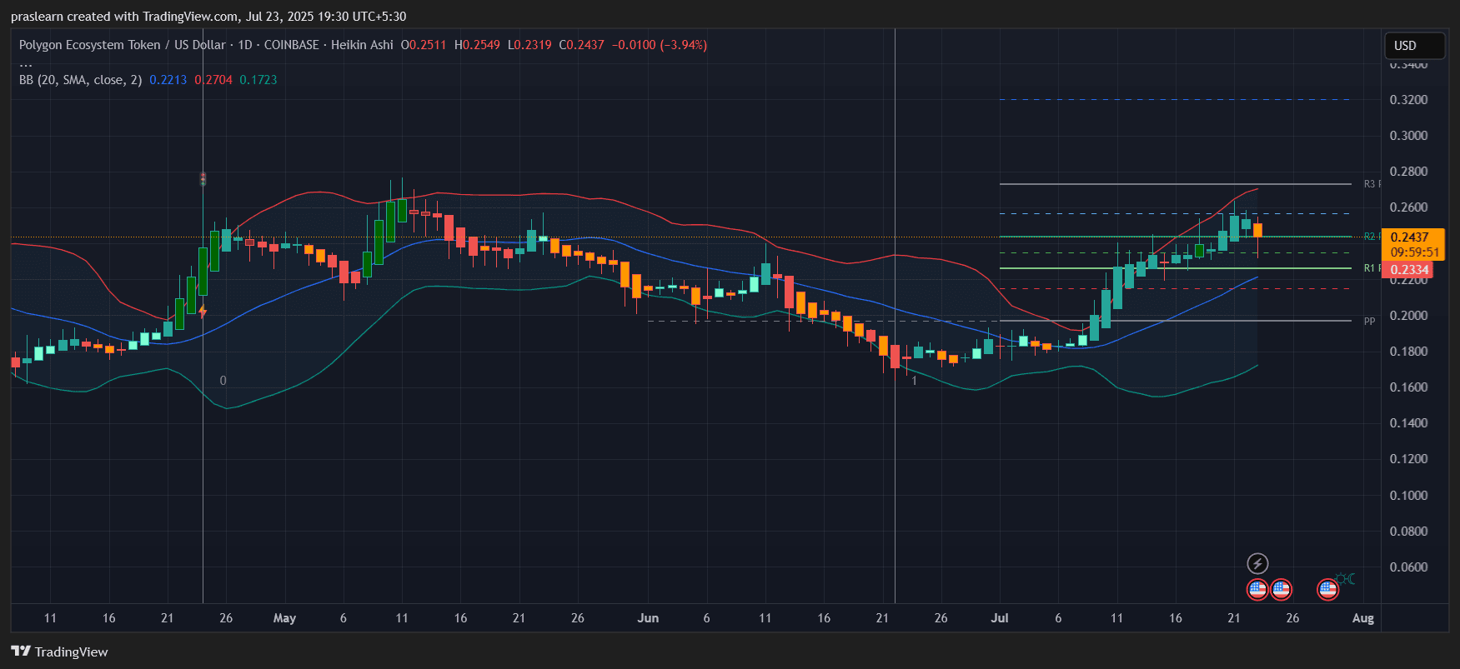Click the traffic light marker above the April candles

click(x=203, y=178)
